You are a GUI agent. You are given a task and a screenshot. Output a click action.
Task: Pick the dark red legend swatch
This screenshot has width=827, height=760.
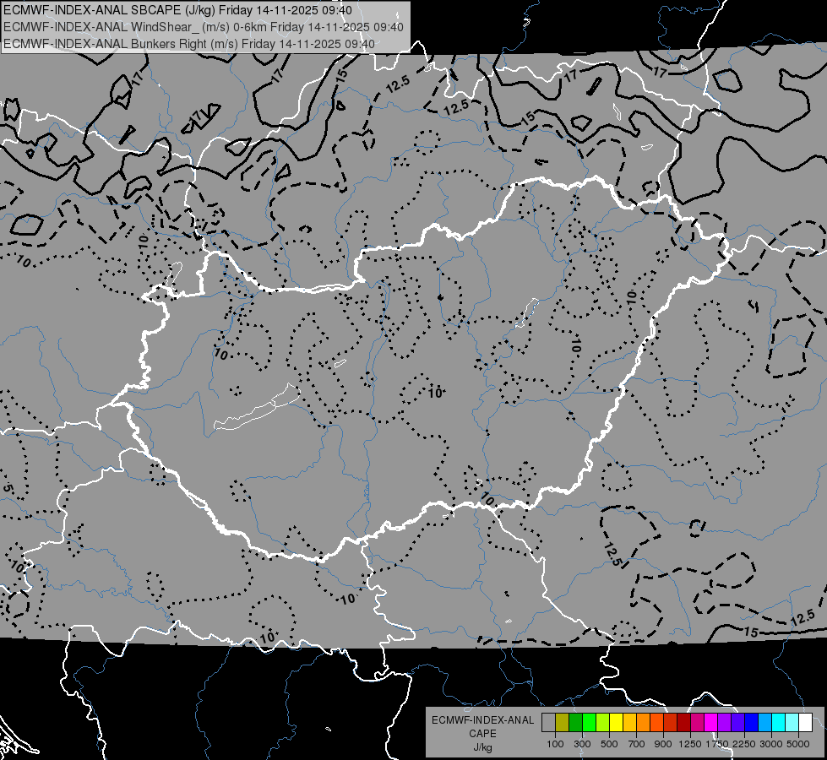[684, 722]
